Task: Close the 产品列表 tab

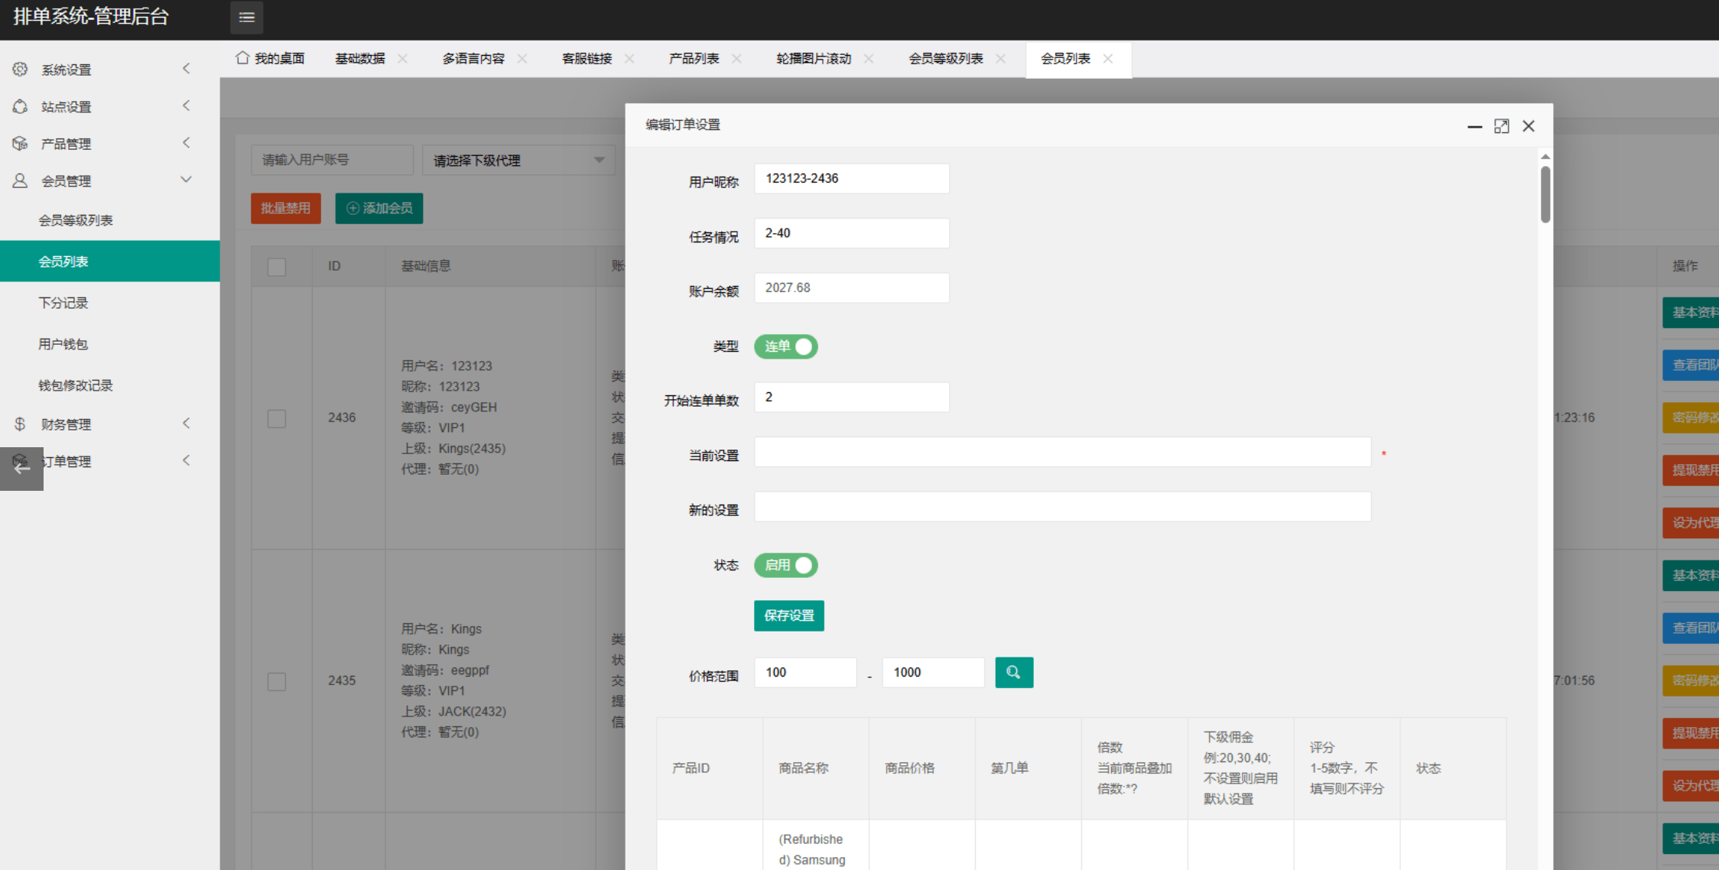Action: coord(736,59)
